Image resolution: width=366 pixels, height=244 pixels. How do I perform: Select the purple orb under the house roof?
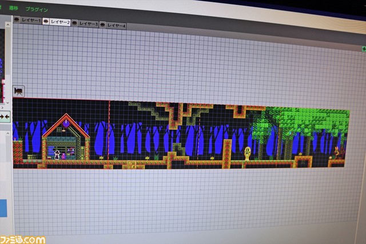click(x=66, y=124)
